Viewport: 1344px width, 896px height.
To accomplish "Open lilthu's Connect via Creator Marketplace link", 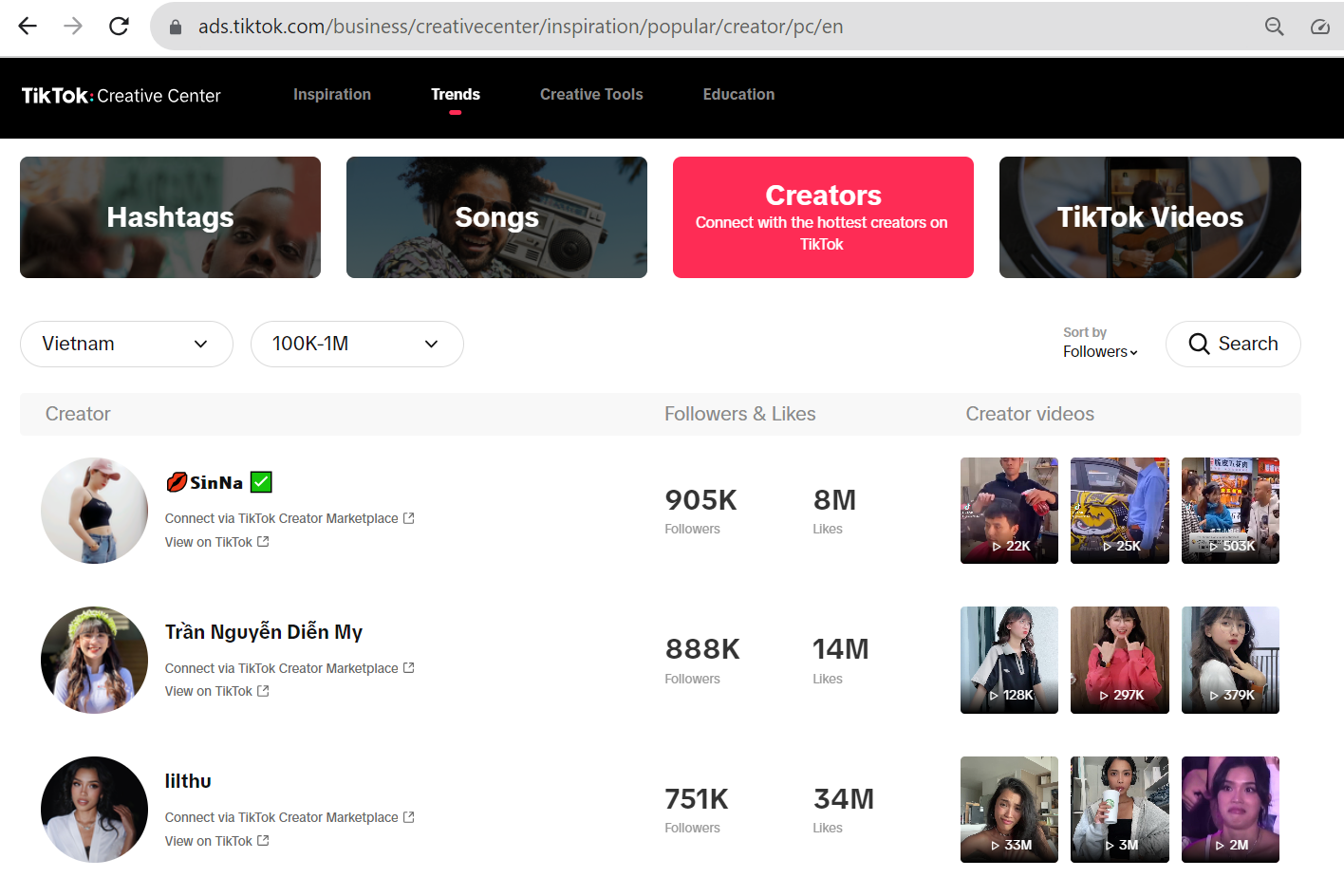I will tap(289, 817).
